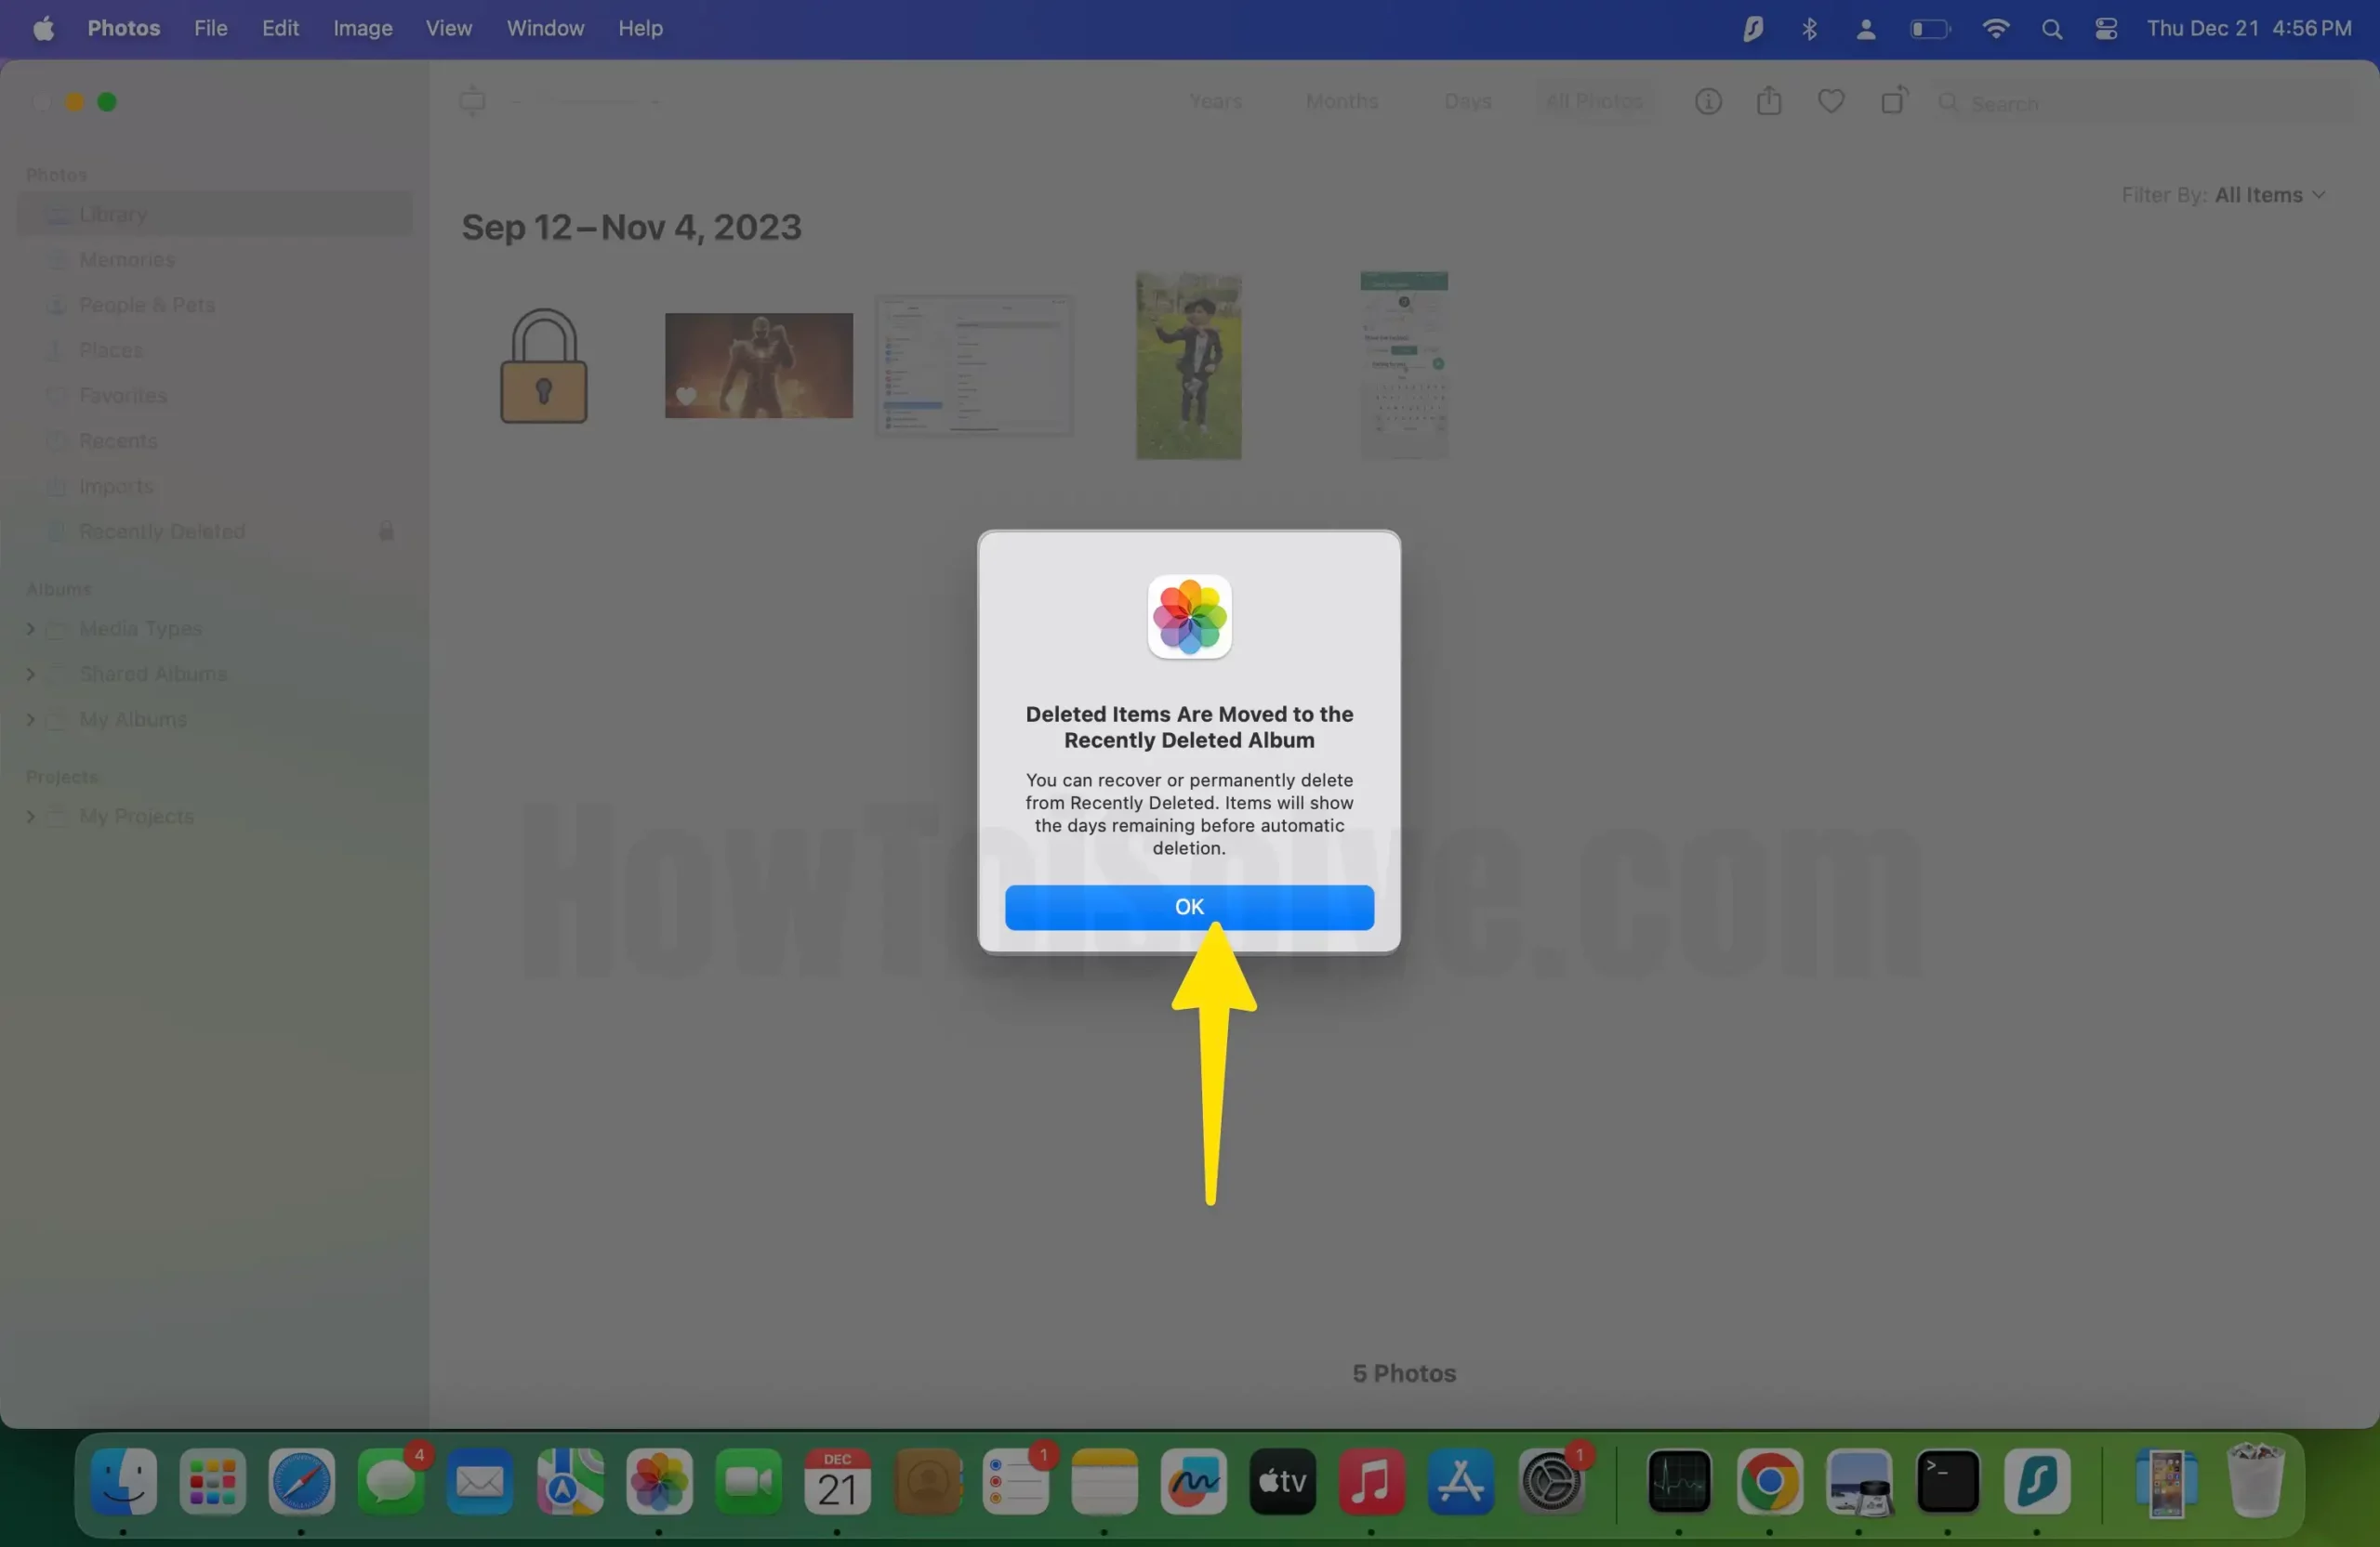Open Spotlight search in the menu bar
Image resolution: width=2380 pixels, height=1547 pixels.
coord(2052,29)
